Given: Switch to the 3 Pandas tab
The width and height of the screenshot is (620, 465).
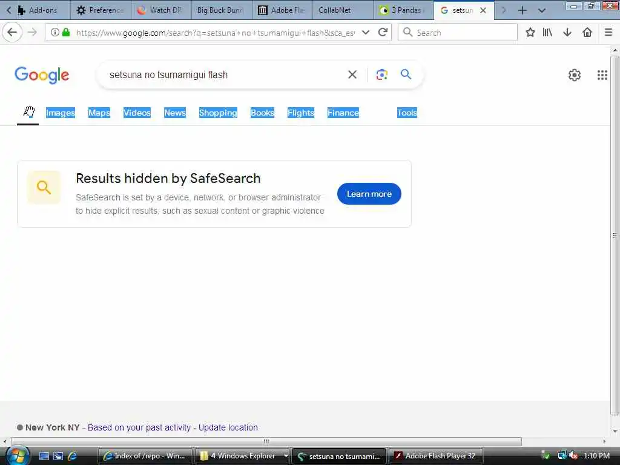Looking at the screenshot, I should click(403, 10).
